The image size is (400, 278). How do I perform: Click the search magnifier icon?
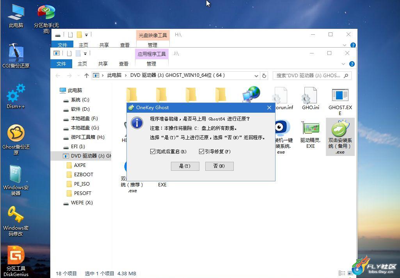[346, 76]
